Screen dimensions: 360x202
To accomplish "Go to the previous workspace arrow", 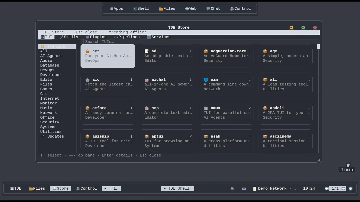I will pos(327,189).
